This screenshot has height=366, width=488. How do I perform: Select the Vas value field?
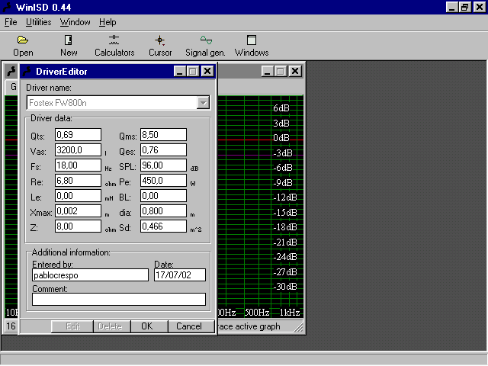78,150
